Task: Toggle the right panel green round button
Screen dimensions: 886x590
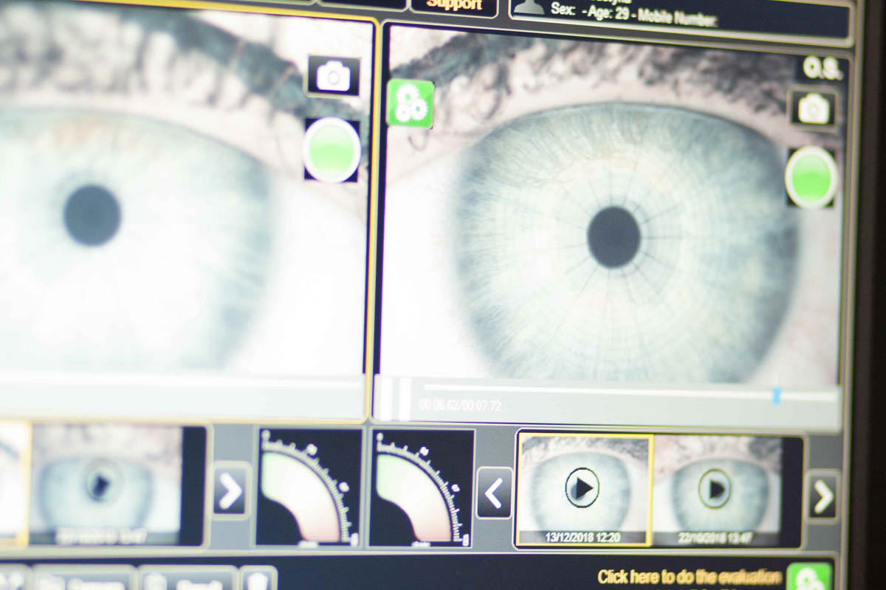Action: 811,177
